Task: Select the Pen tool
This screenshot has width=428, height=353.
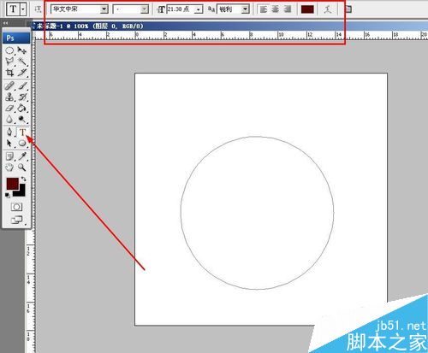Action: pos(9,132)
